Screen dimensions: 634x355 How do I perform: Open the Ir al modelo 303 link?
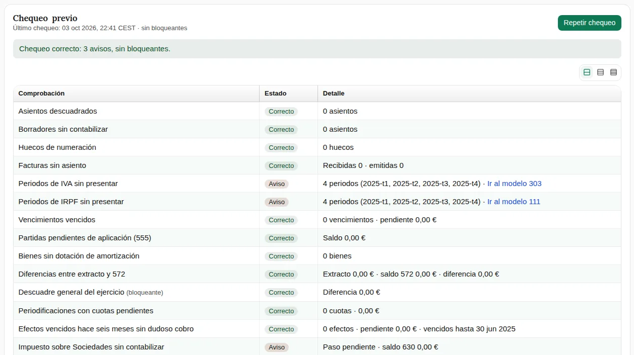[x=515, y=184]
